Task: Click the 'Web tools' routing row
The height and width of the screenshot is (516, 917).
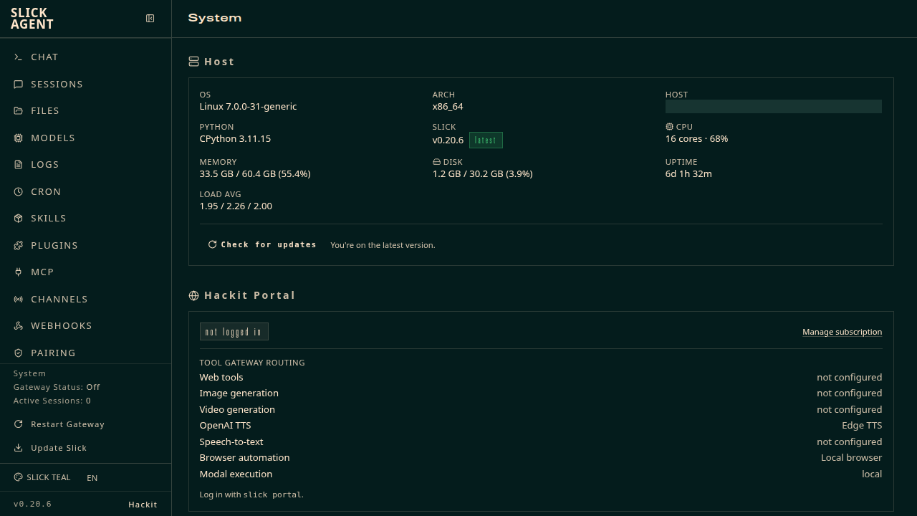Action: pyautogui.click(x=541, y=377)
